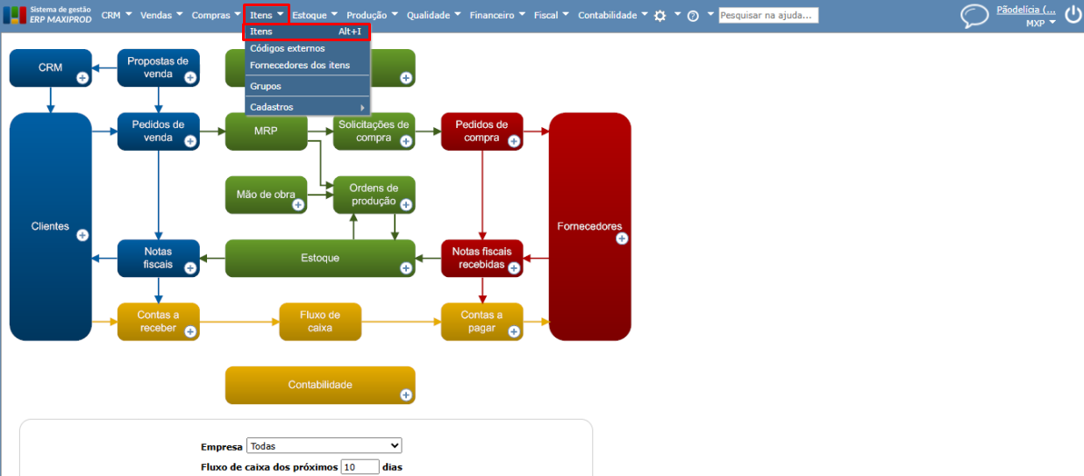Click plus icon on Propostas de venda
1084x476 pixels.
(x=190, y=78)
